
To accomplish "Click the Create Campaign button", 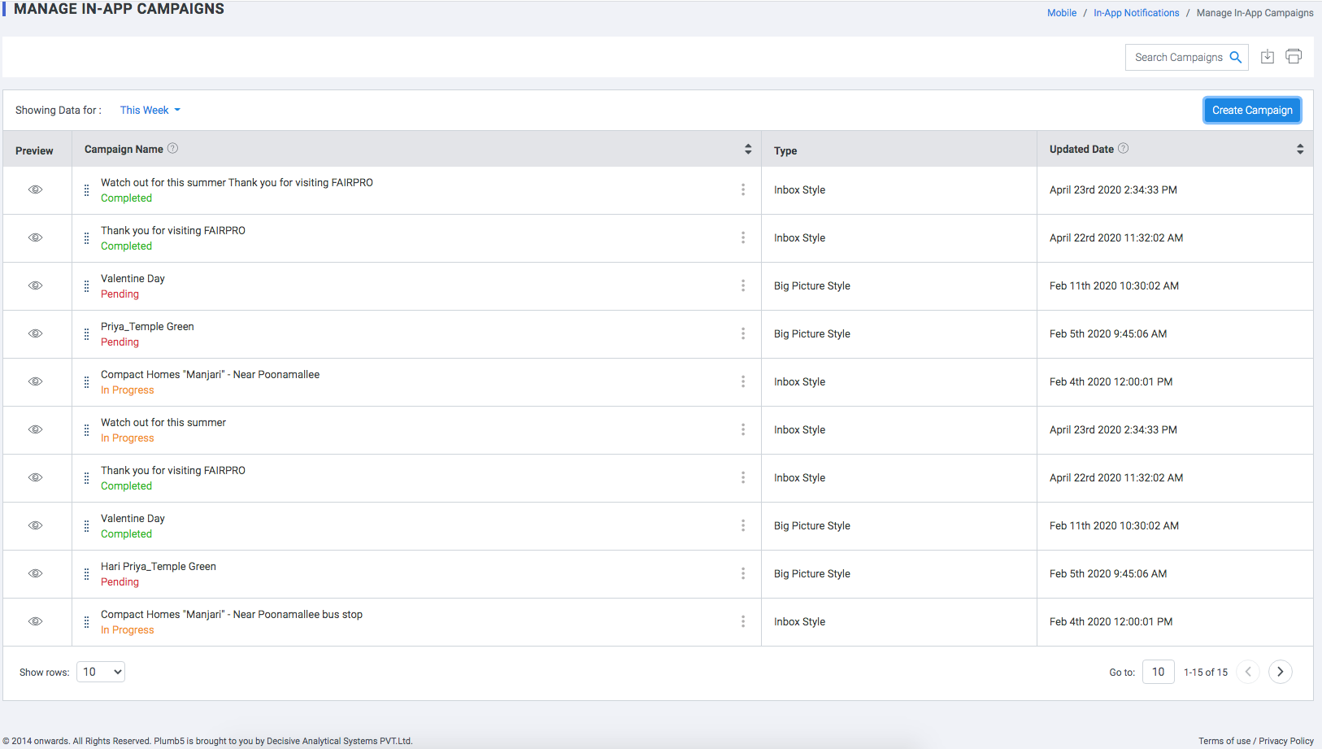I will (1252, 110).
